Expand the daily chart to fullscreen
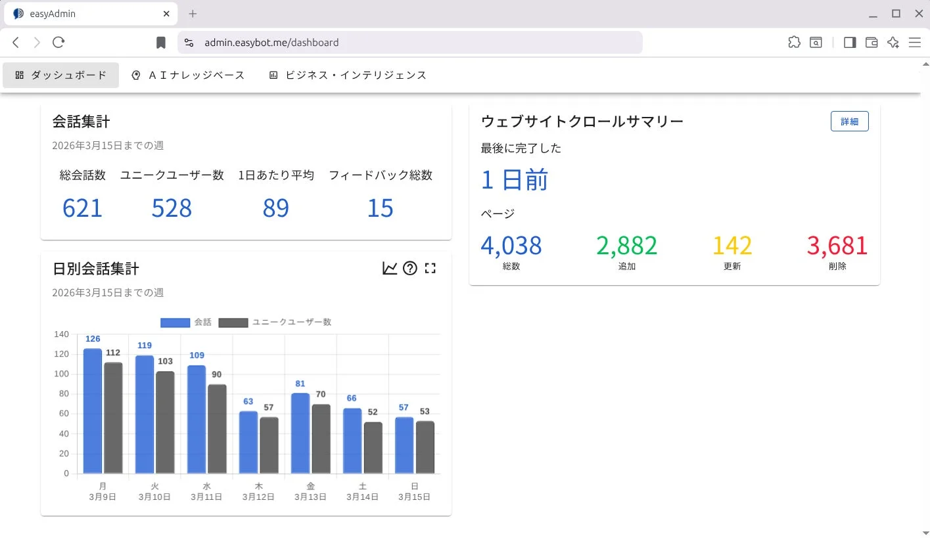Image resolution: width=930 pixels, height=538 pixels. (430, 268)
